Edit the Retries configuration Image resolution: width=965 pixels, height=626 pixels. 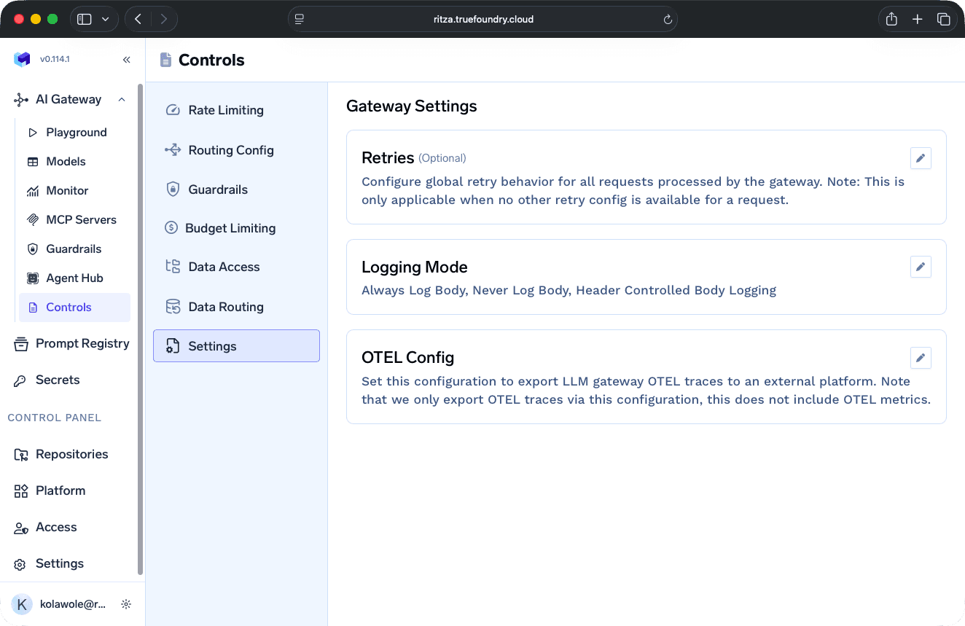(921, 158)
